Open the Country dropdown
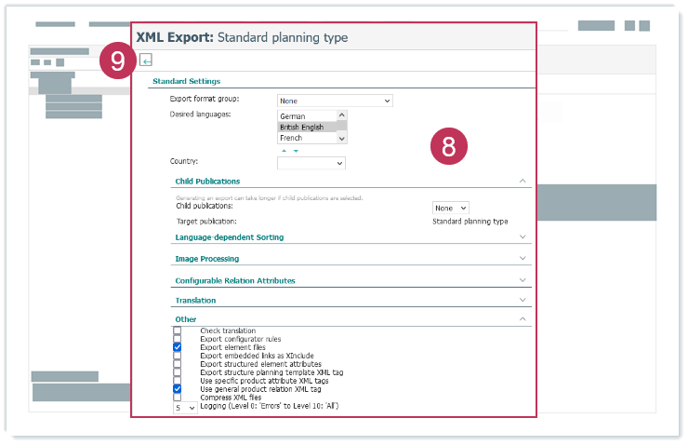Viewport: 688px width, 445px height. [x=311, y=163]
